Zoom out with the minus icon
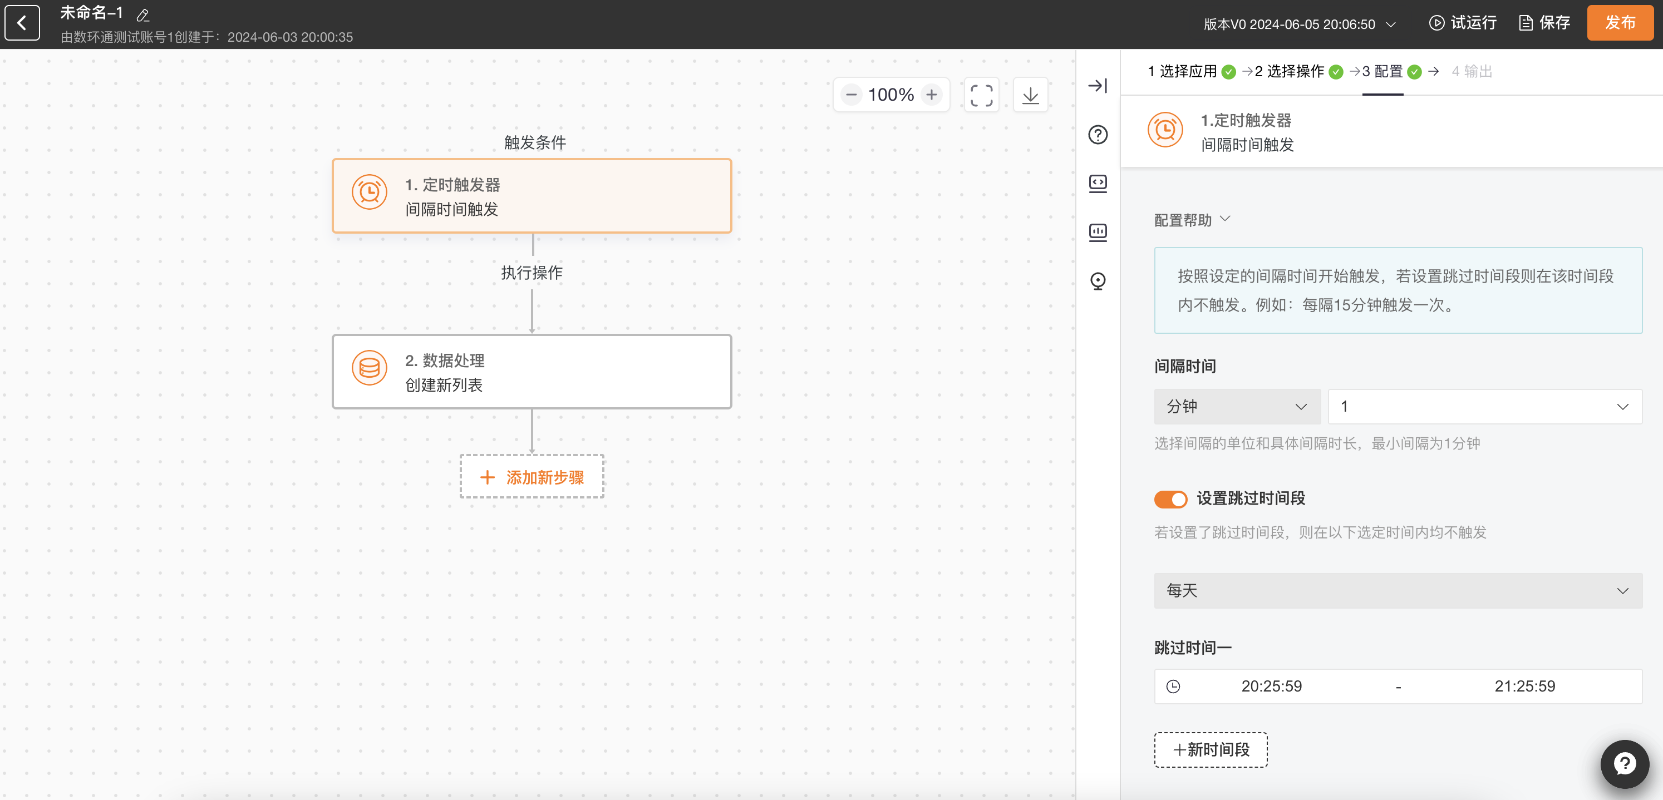This screenshot has height=800, width=1663. tap(851, 95)
